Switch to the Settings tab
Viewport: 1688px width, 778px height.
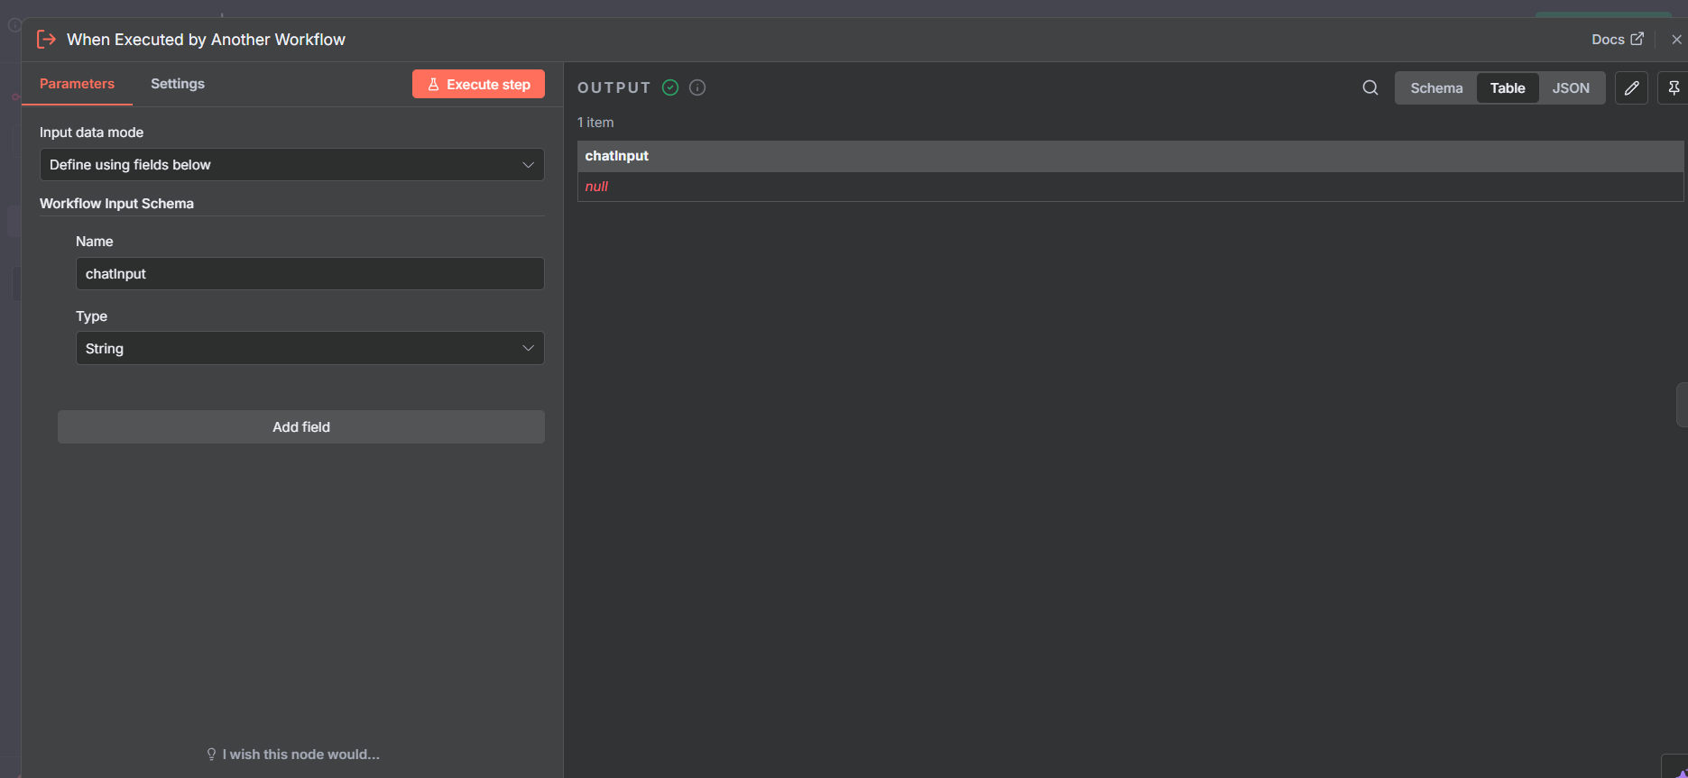tap(178, 84)
